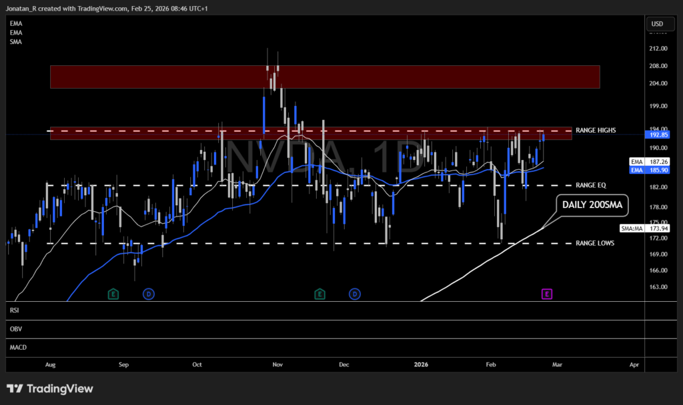
Task: Expand the RSI indicator pane
Action: coord(13,310)
